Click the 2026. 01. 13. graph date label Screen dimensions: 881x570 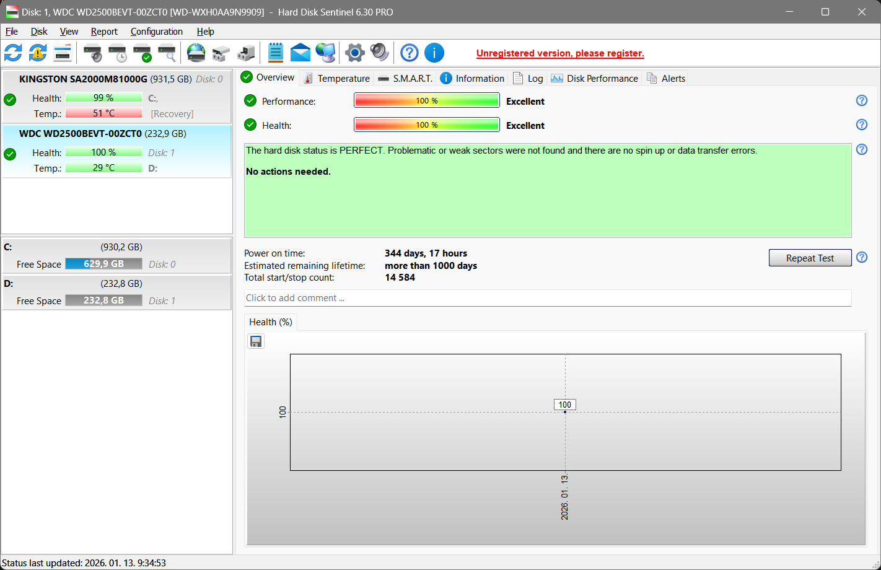(564, 497)
